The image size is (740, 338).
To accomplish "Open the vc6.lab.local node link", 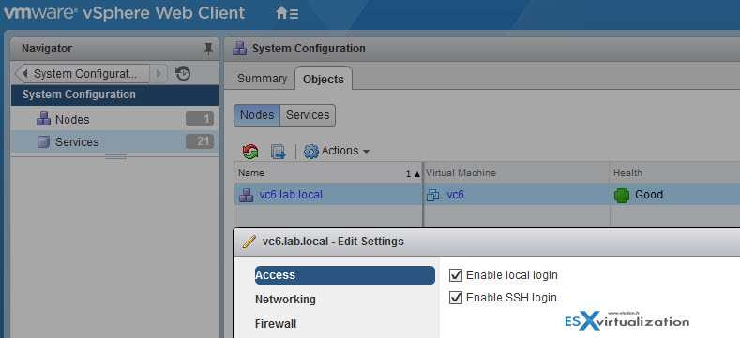I will (x=291, y=195).
